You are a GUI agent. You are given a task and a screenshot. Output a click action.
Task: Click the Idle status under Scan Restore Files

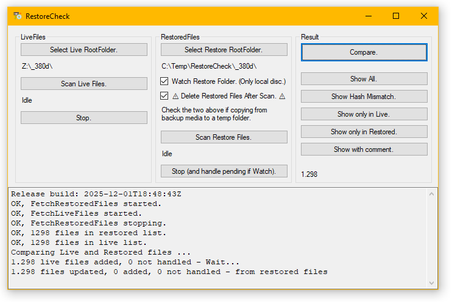[x=167, y=154]
